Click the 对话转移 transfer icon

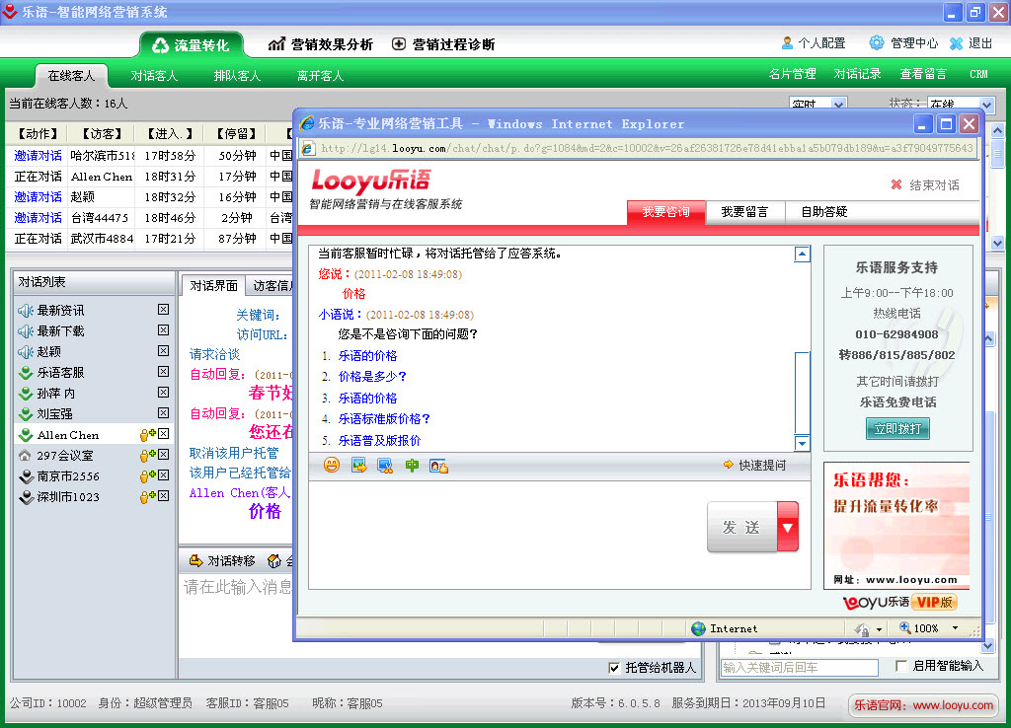(x=196, y=561)
